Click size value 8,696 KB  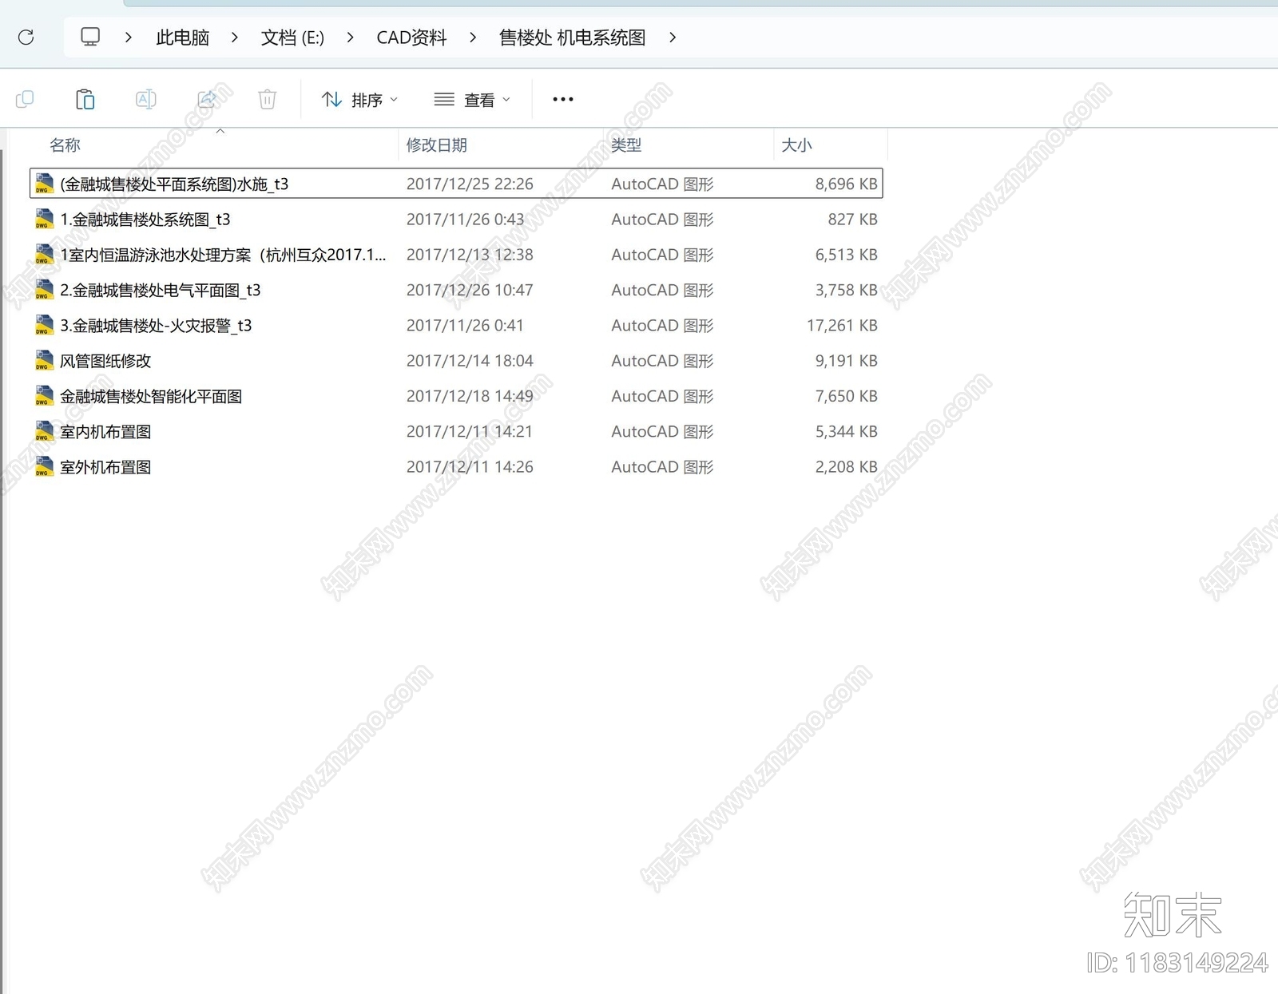coord(846,184)
